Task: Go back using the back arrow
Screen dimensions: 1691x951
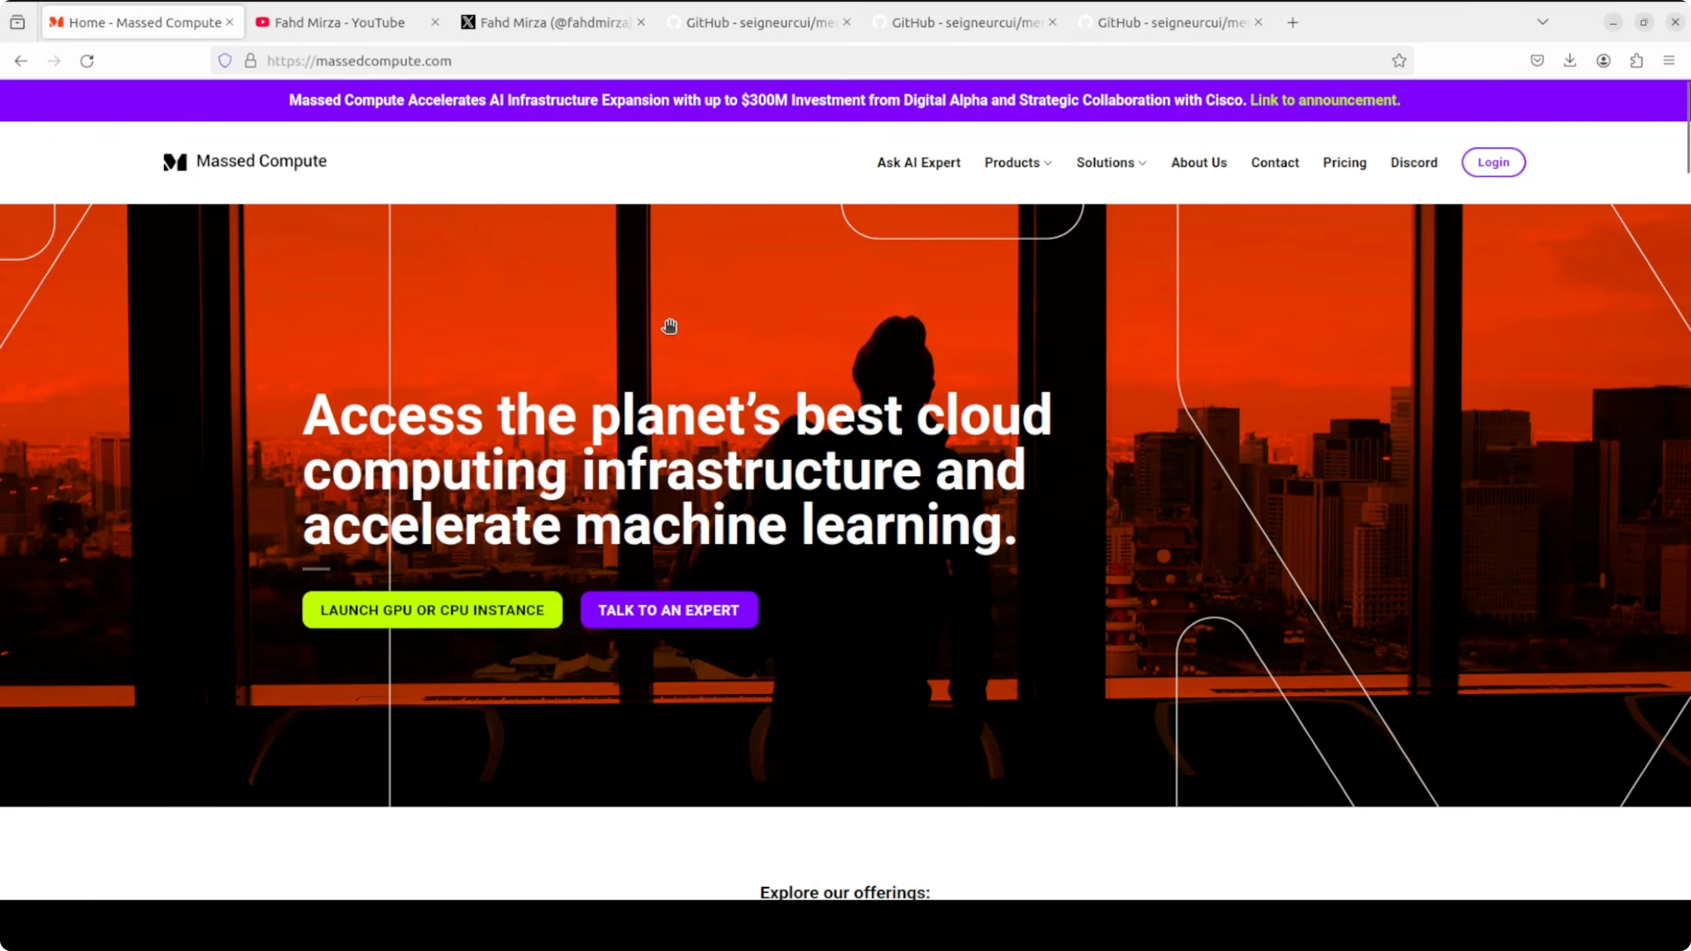Action: [21, 61]
